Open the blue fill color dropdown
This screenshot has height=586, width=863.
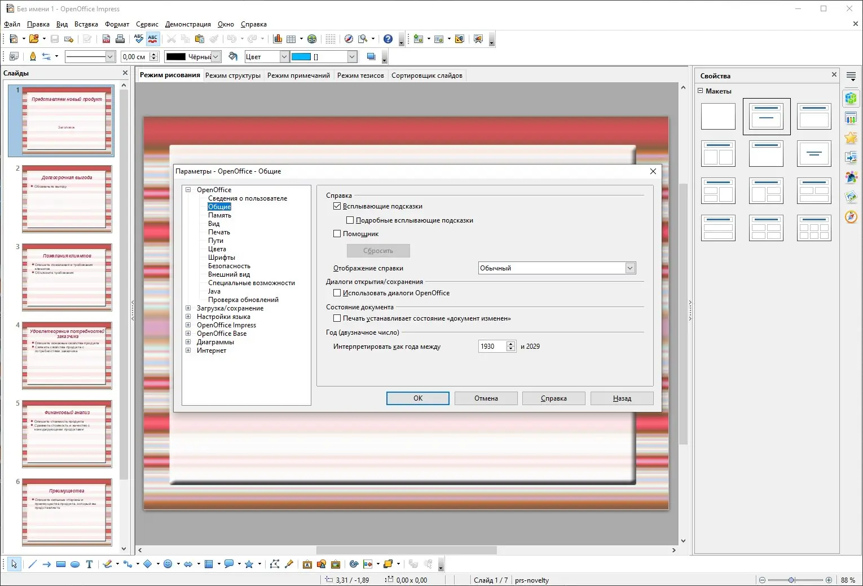[352, 56]
